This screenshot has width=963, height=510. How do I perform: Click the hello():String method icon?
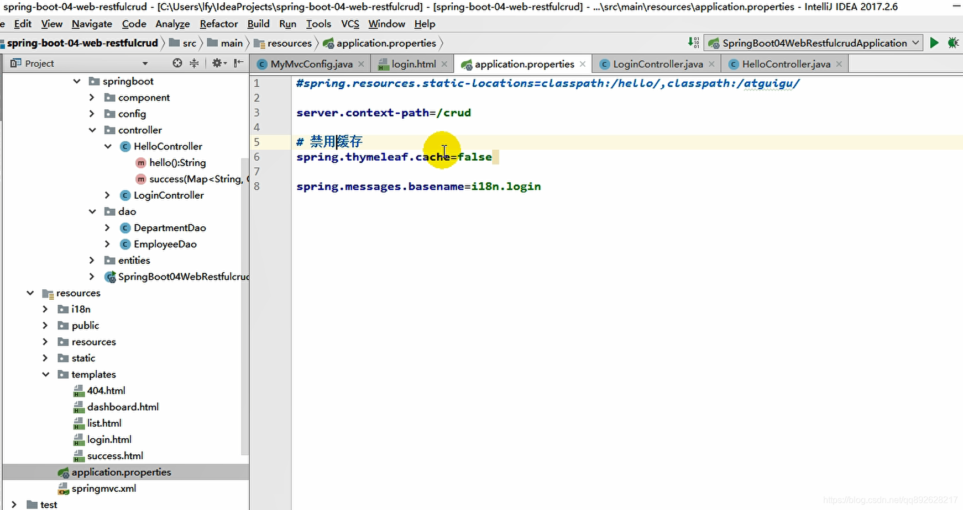click(x=141, y=163)
